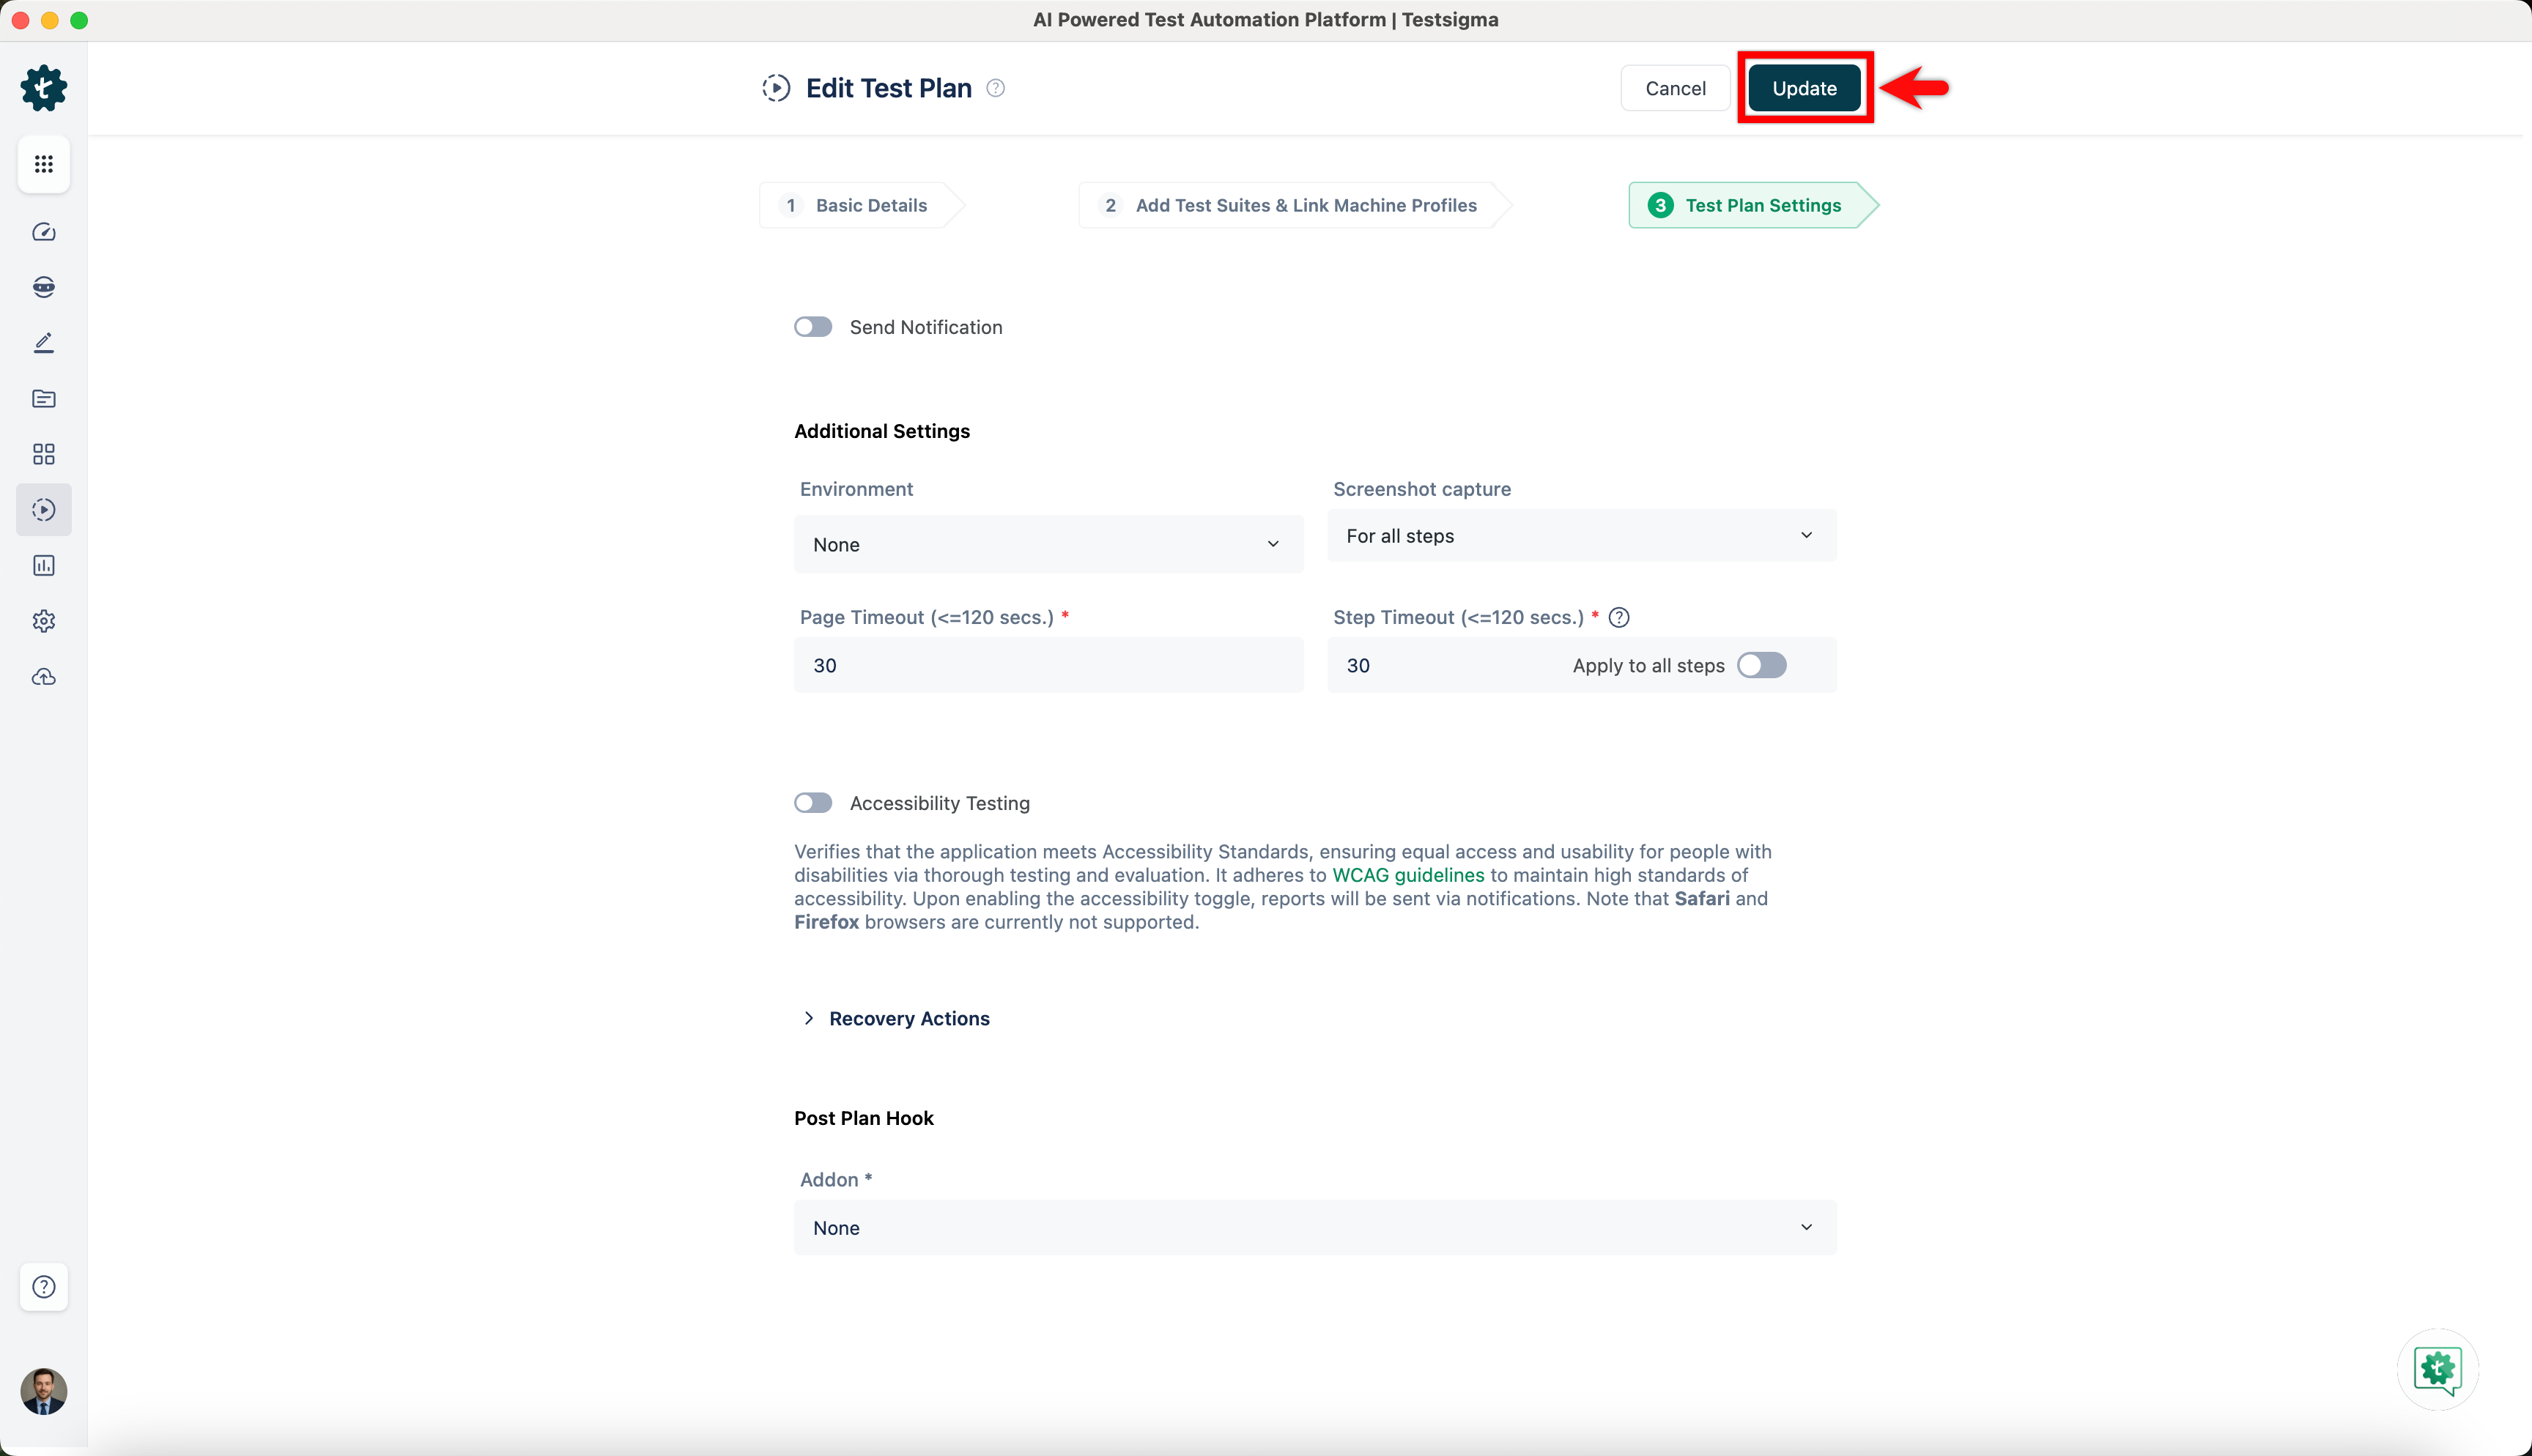Open the Testsigma chat assistant bubble
The width and height of the screenshot is (2532, 1456).
click(x=2437, y=1369)
